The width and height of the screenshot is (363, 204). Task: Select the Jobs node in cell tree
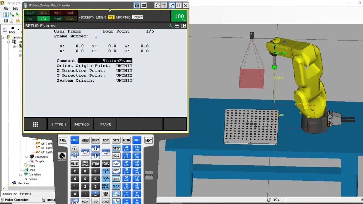pyautogui.click(x=32, y=170)
